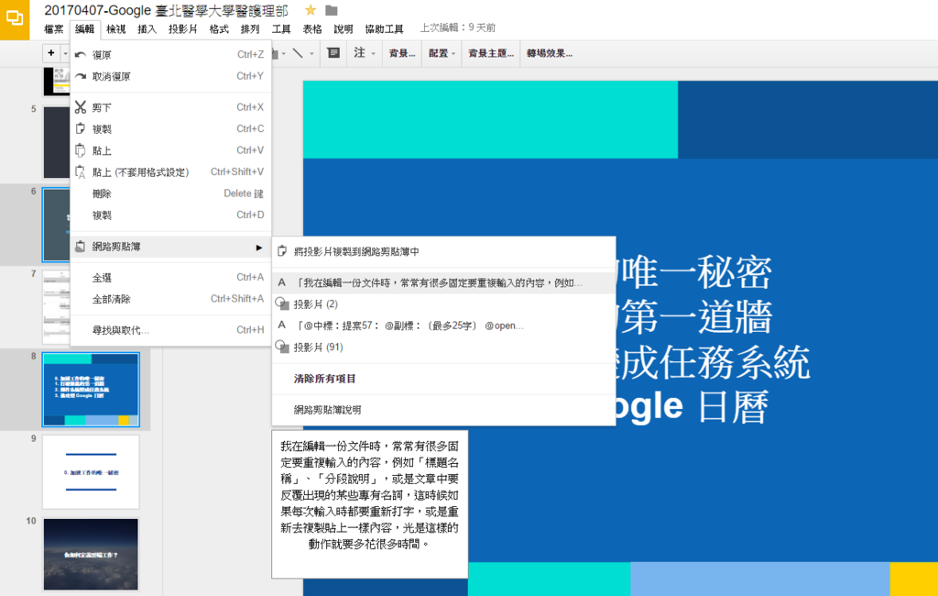Select slide 5 thumbnail
938x596 pixels.
(x=57, y=142)
